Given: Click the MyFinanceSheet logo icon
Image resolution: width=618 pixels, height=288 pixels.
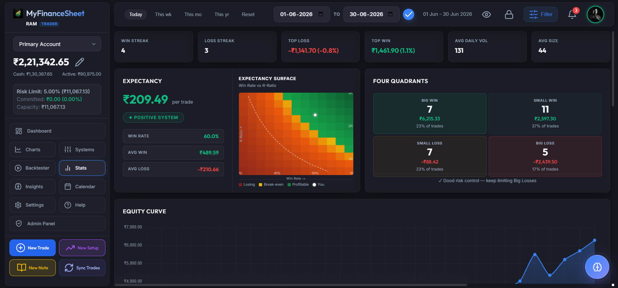Looking at the screenshot, I should click(18, 14).
